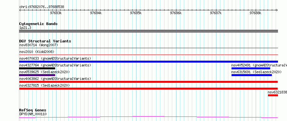Click the blue nsv6315691 variant bar
This screenshot has height=121, width=287.
(x=252, y=75)
